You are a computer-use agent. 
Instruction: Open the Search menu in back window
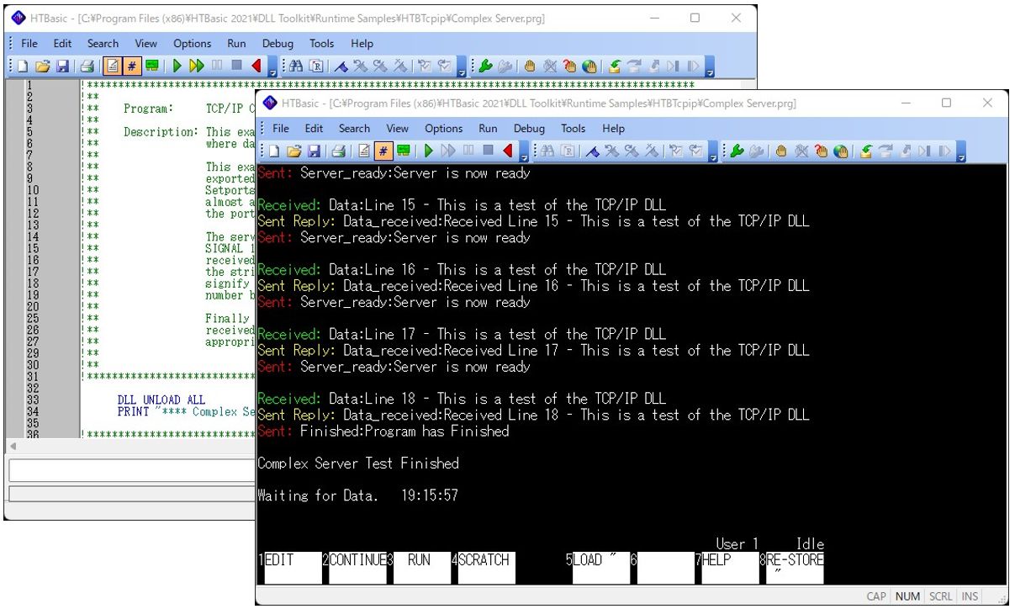pyautogui.click(x=103, y=44)
